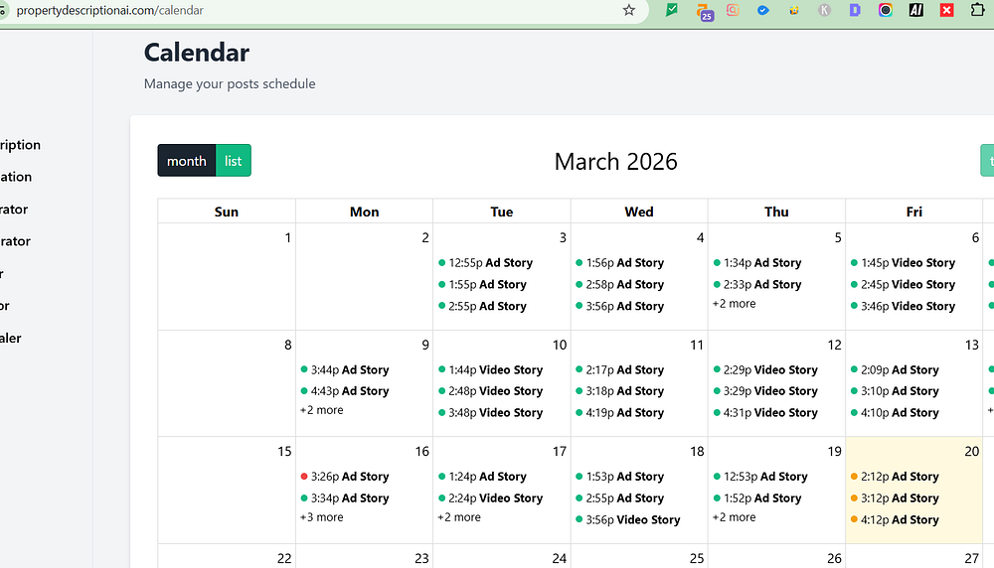Switch to list view
This screenshot has width=994, height=568.
click(x=234, y=160)
